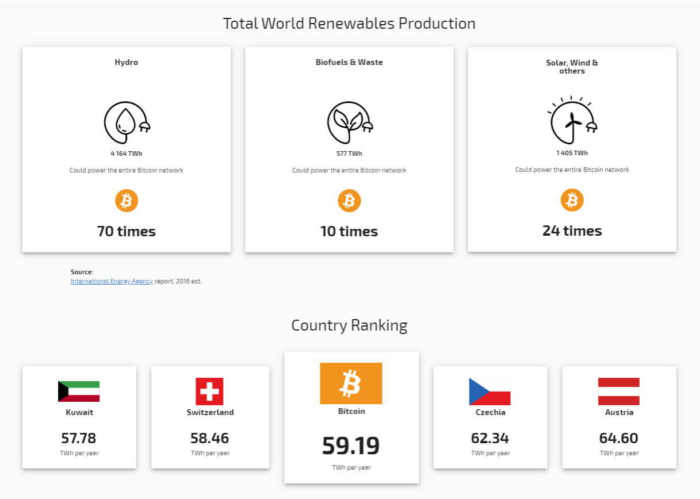This screenshot has width=700, height=499.
Task: Click Bitcoin's 59.19 value
Action: tap(351, 446)
